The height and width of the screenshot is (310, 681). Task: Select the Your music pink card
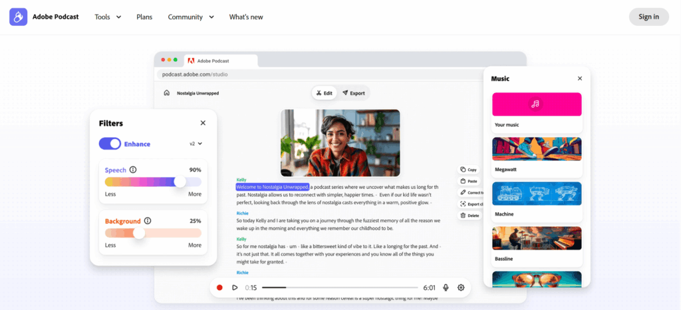click(x=537, y=104)
